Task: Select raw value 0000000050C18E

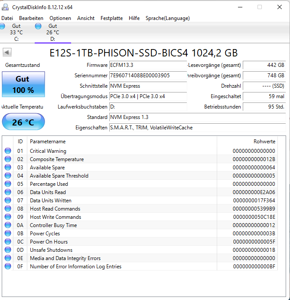Action: 254,217
